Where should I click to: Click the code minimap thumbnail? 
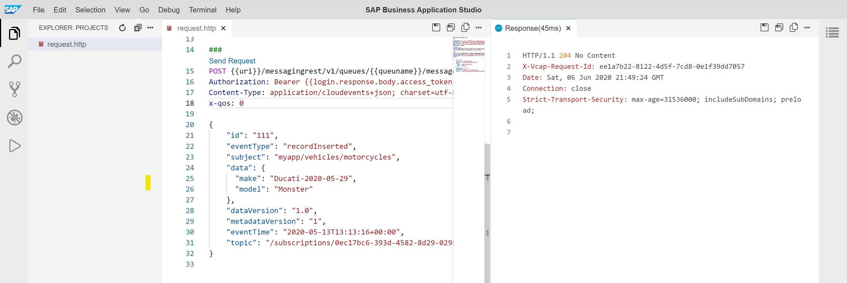click(469, 54)
